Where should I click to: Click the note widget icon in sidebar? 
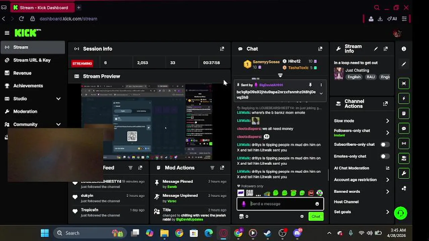coord(404,113)
